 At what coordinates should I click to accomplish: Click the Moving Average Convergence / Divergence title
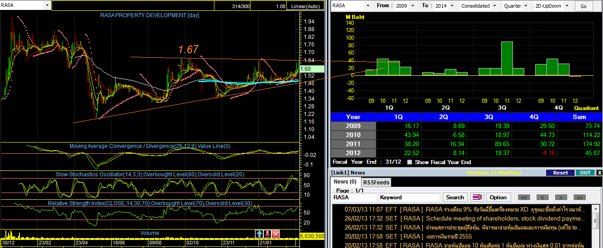click(150, 146)
